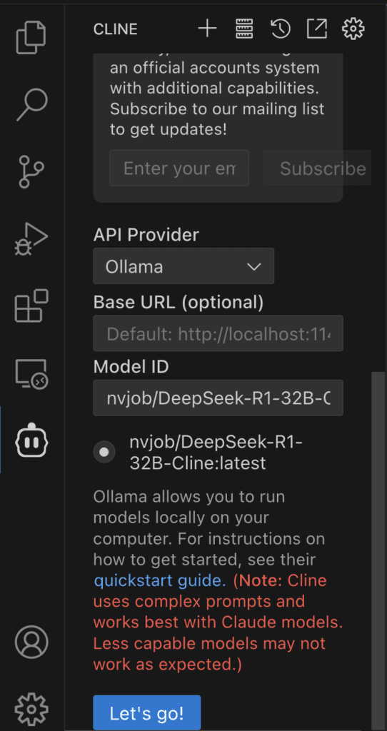Image resolution: width=387 pixels, height=731 pixels.
Task: Open Cline settings gear in the header
Action: (353, 29)
